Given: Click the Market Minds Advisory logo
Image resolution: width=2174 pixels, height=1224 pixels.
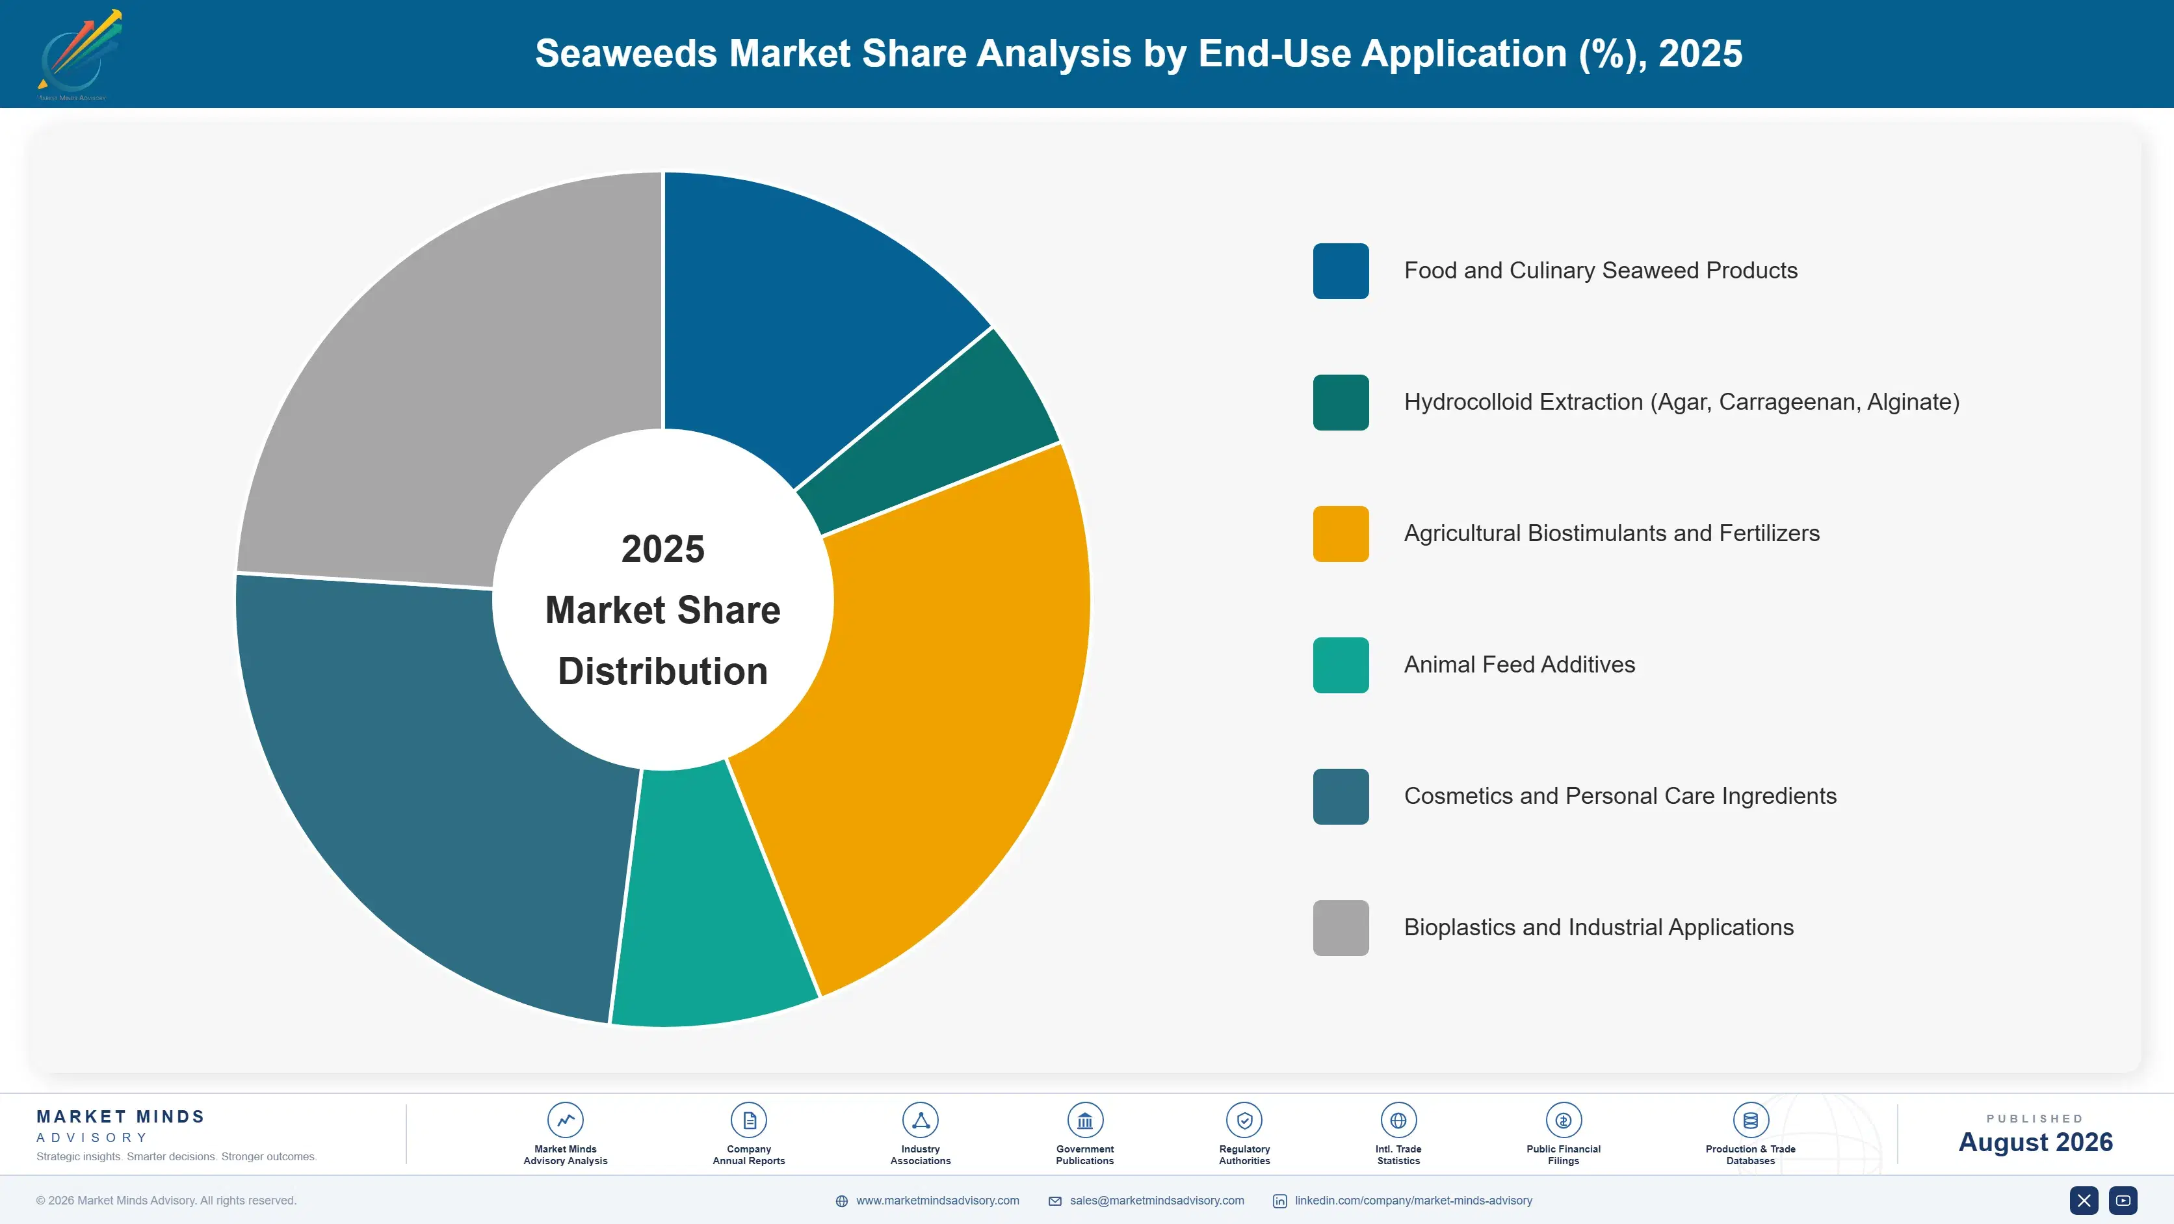Looking at the screenshot, I should tap(79, 55).
